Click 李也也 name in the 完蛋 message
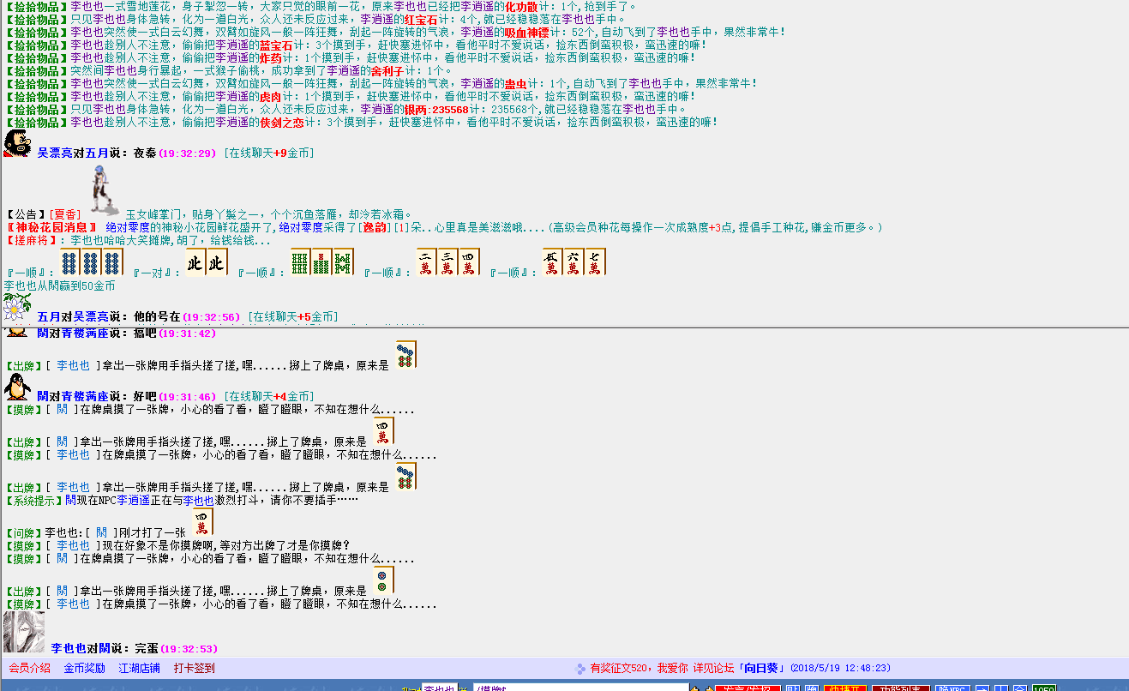This screenshot has height=691, width=1129. pos(69,649)
